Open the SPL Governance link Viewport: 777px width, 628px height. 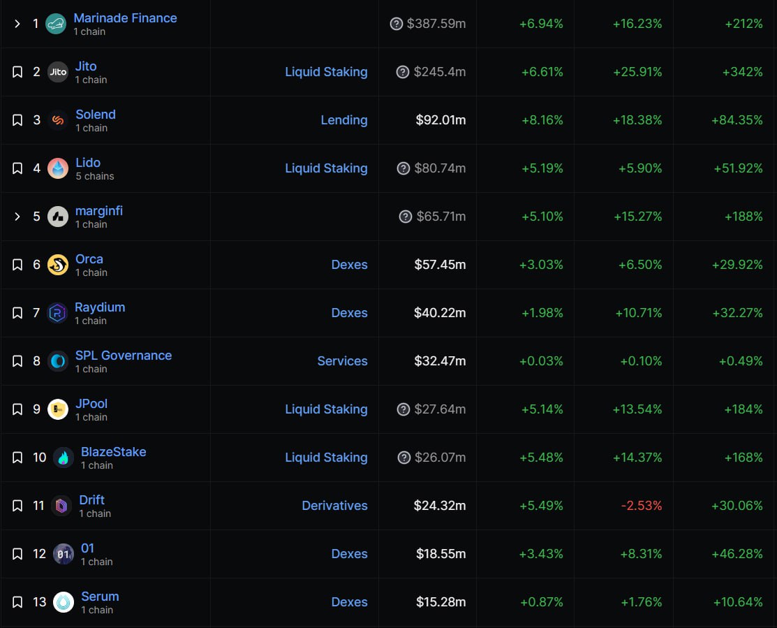(124, 355)
